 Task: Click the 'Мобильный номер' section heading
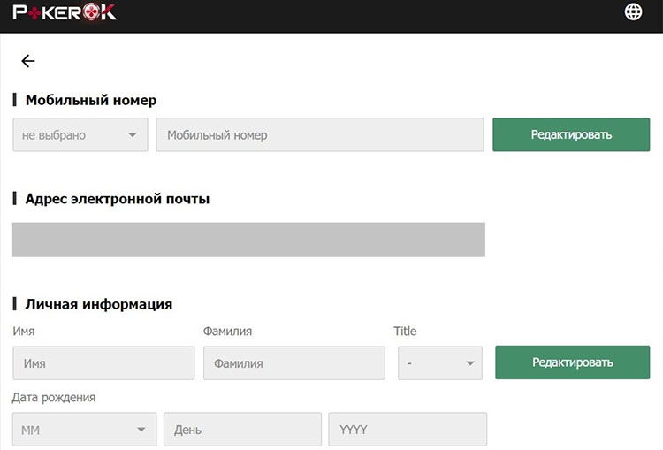pyautogui.click(x=91, y=100)
